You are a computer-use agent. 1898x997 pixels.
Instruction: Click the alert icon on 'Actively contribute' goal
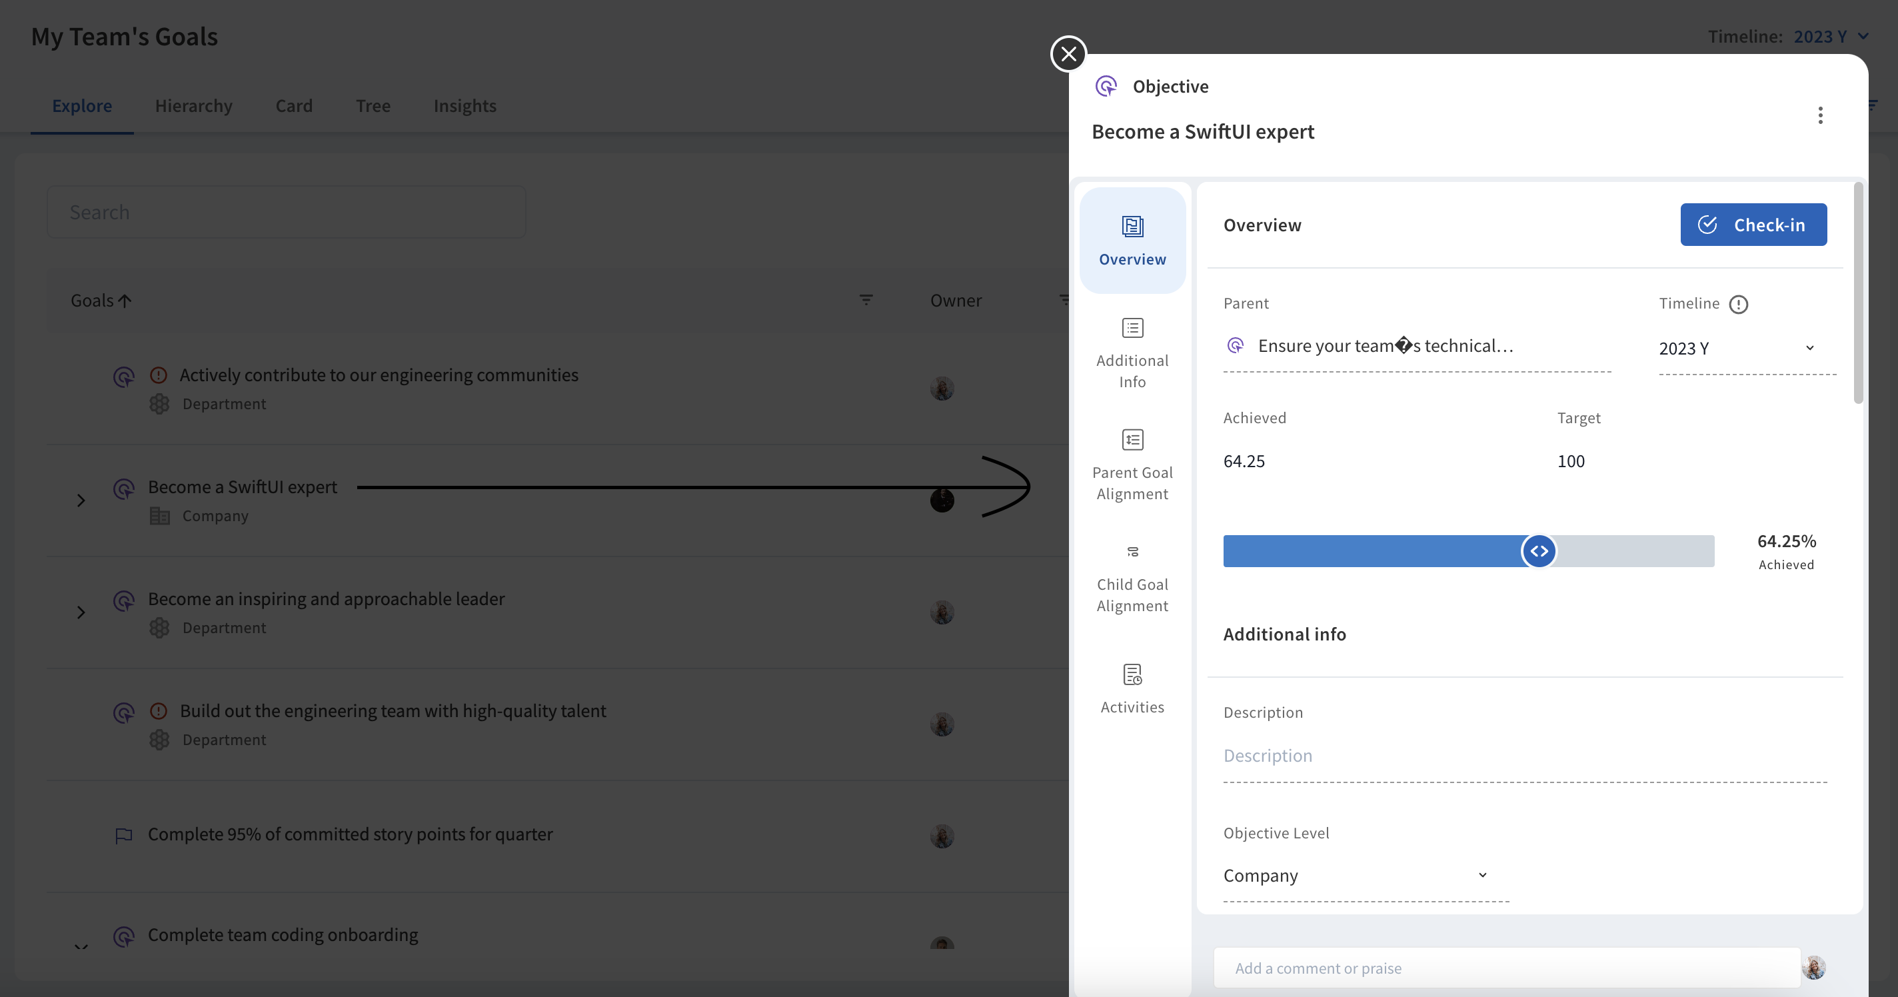[x=159, y=375]
